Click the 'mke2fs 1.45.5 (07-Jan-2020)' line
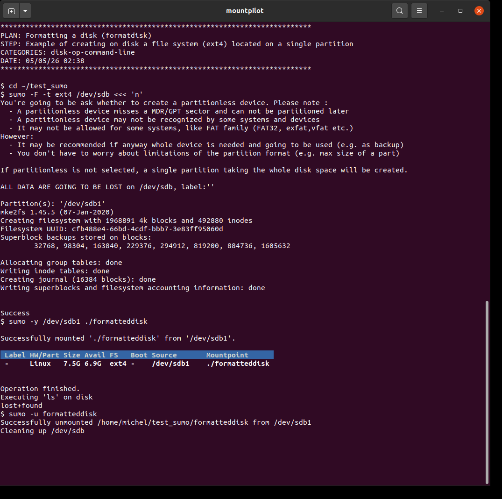 [57, 212]
